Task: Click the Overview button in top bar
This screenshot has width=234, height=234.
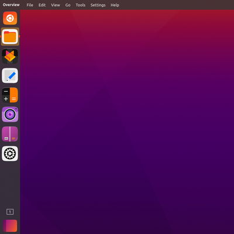Action: 11,5
